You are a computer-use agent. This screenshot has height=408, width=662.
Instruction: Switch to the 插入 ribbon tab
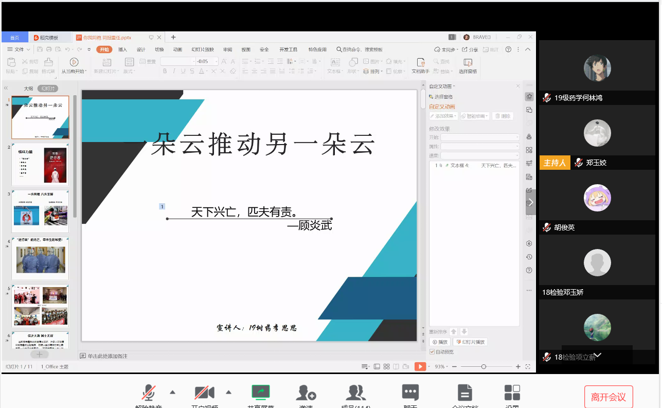coord(122,49)
